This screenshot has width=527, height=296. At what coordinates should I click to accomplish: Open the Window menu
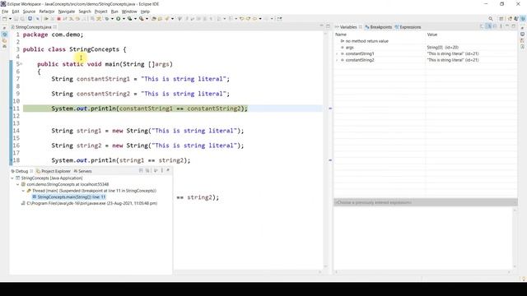coord(129,12)
